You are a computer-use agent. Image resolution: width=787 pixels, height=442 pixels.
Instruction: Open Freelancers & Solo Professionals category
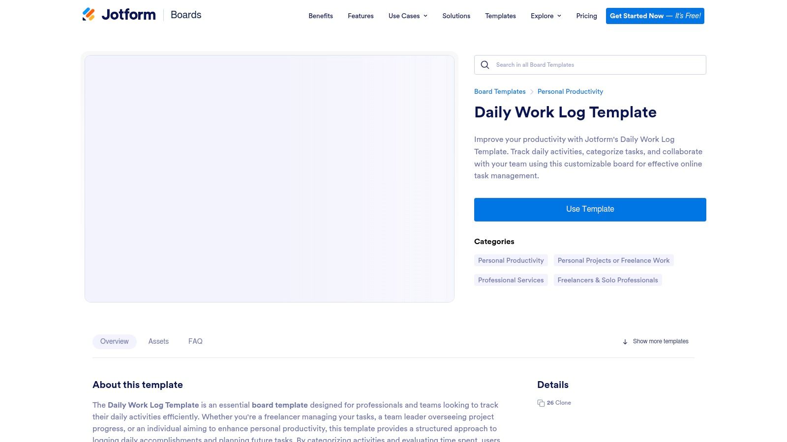point(607,280)
